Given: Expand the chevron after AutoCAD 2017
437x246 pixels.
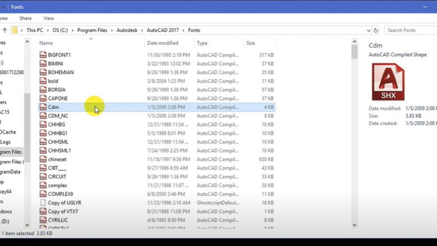Looking at the screenshot, I should tap(184, 30).
